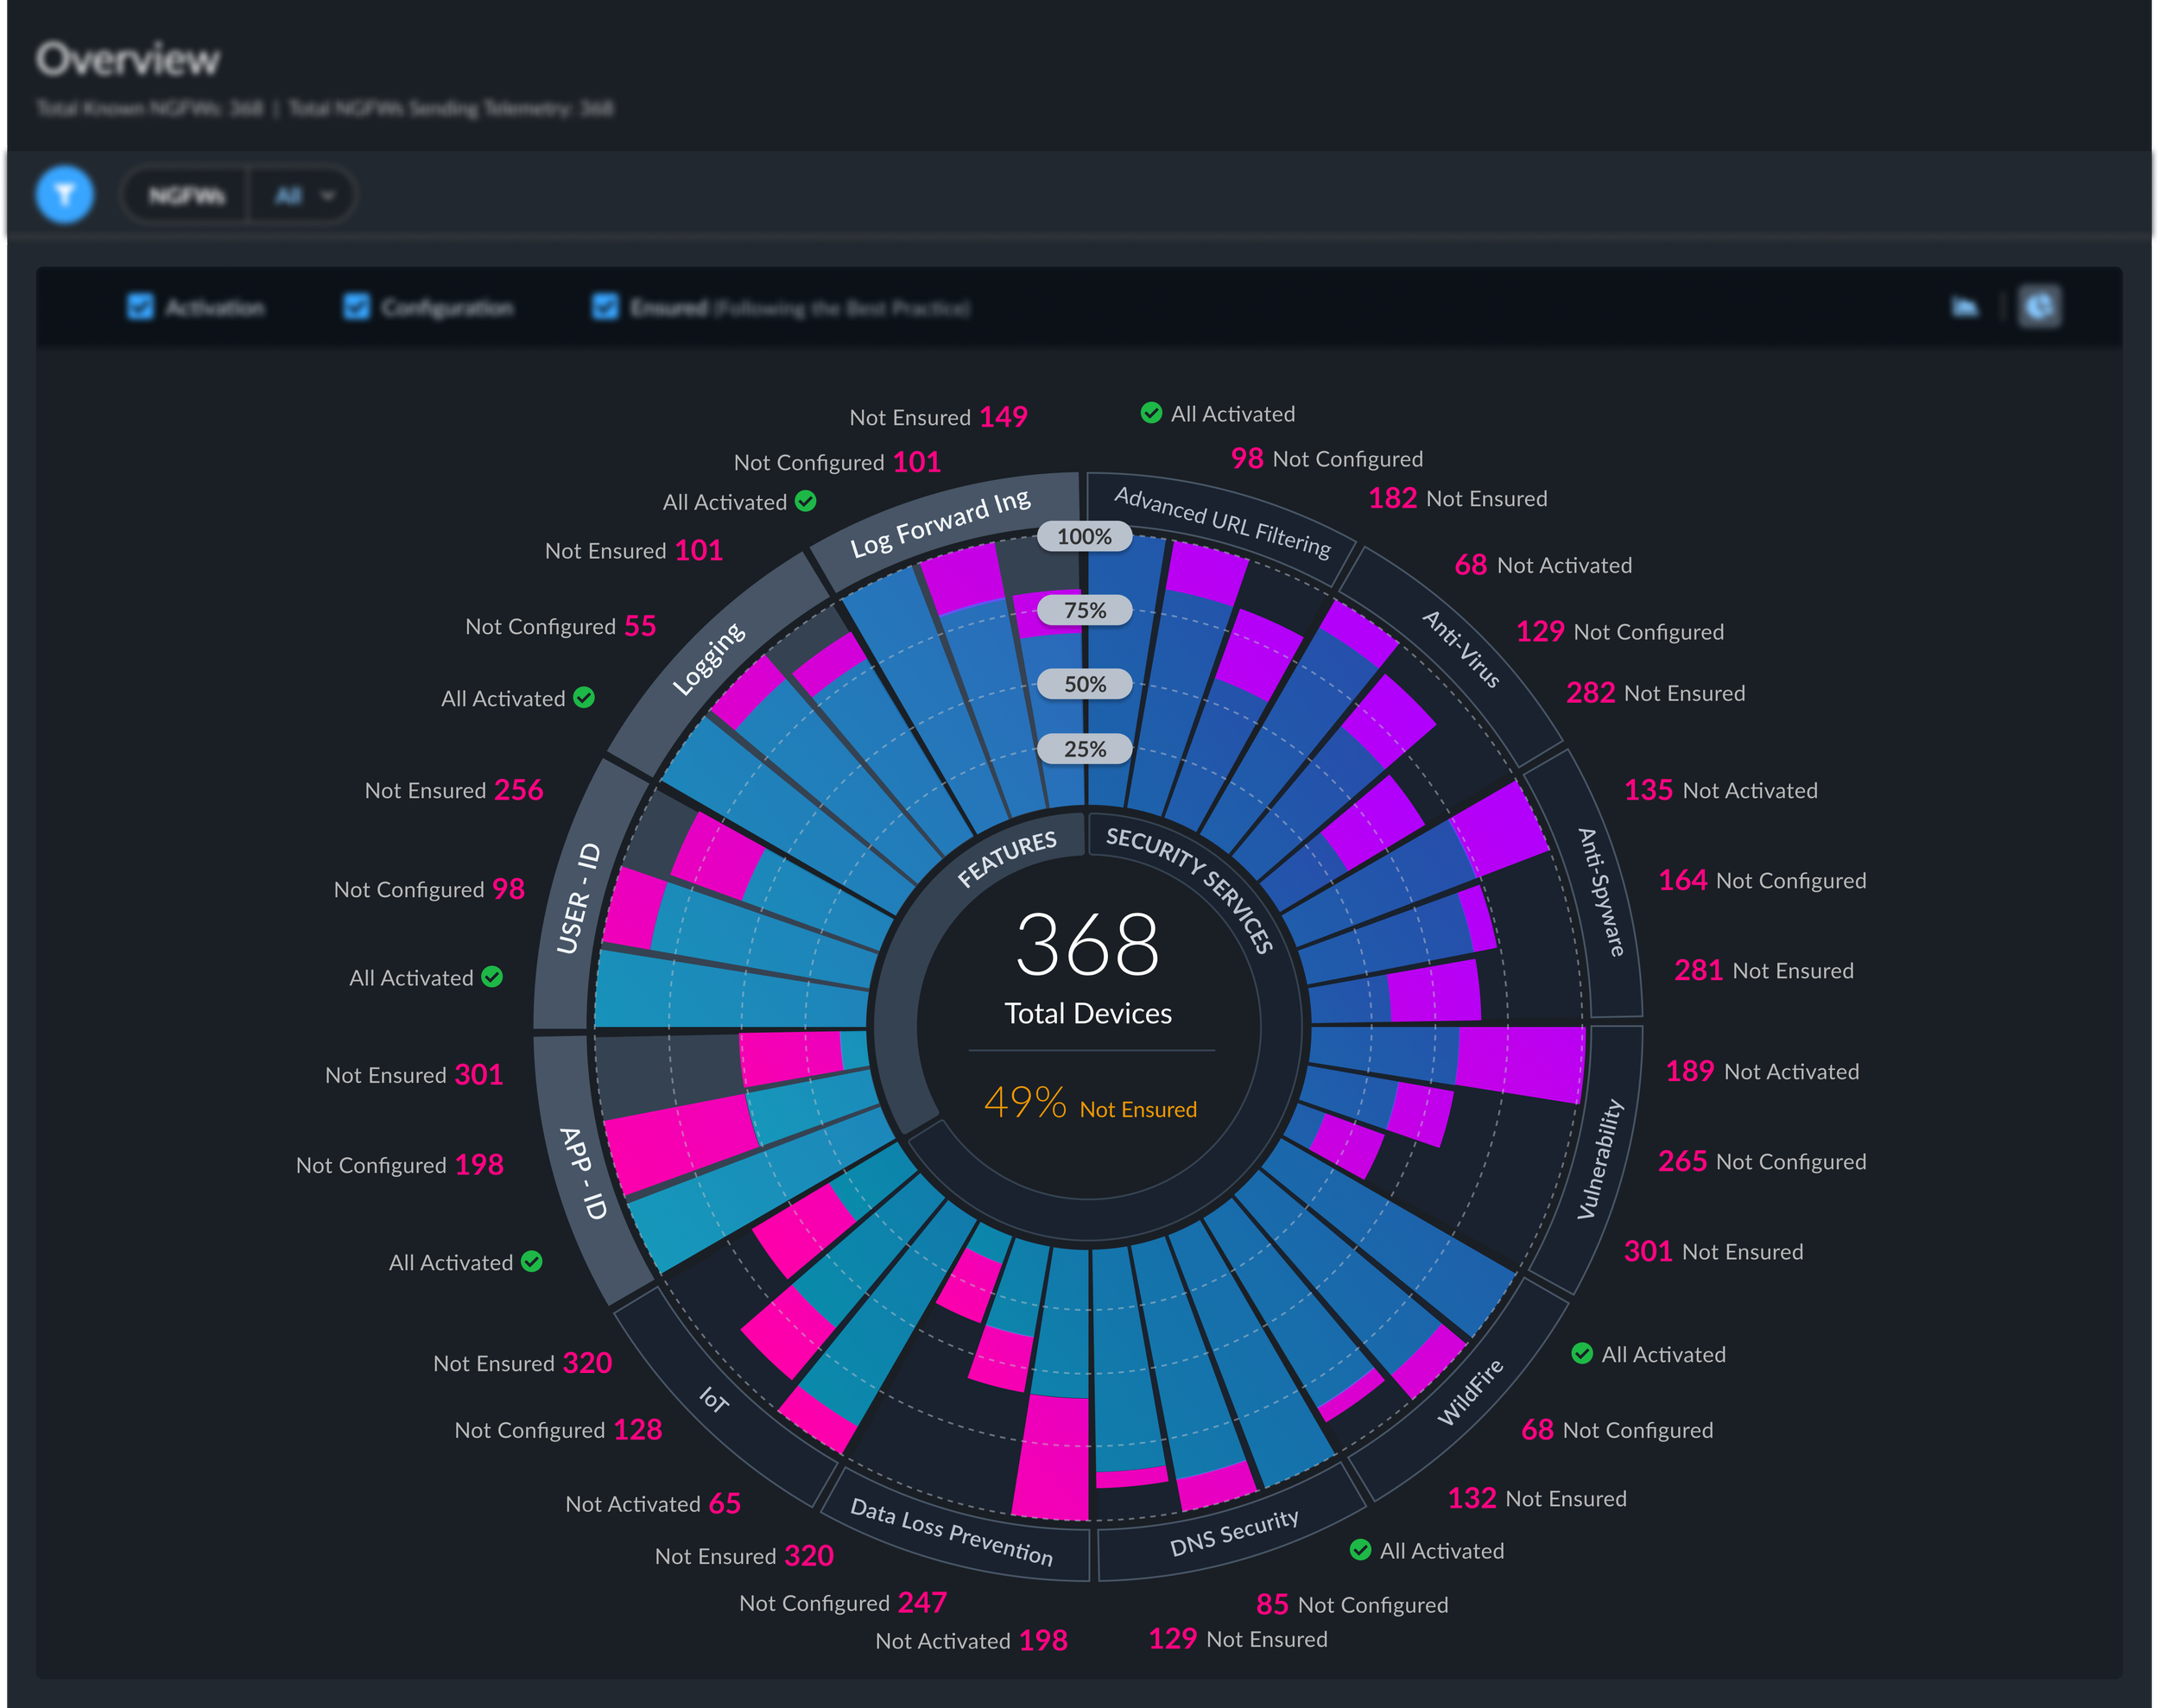Click the 50% ring marker
This screenshot has height=1708, width=2159.
coord(1084,684)
